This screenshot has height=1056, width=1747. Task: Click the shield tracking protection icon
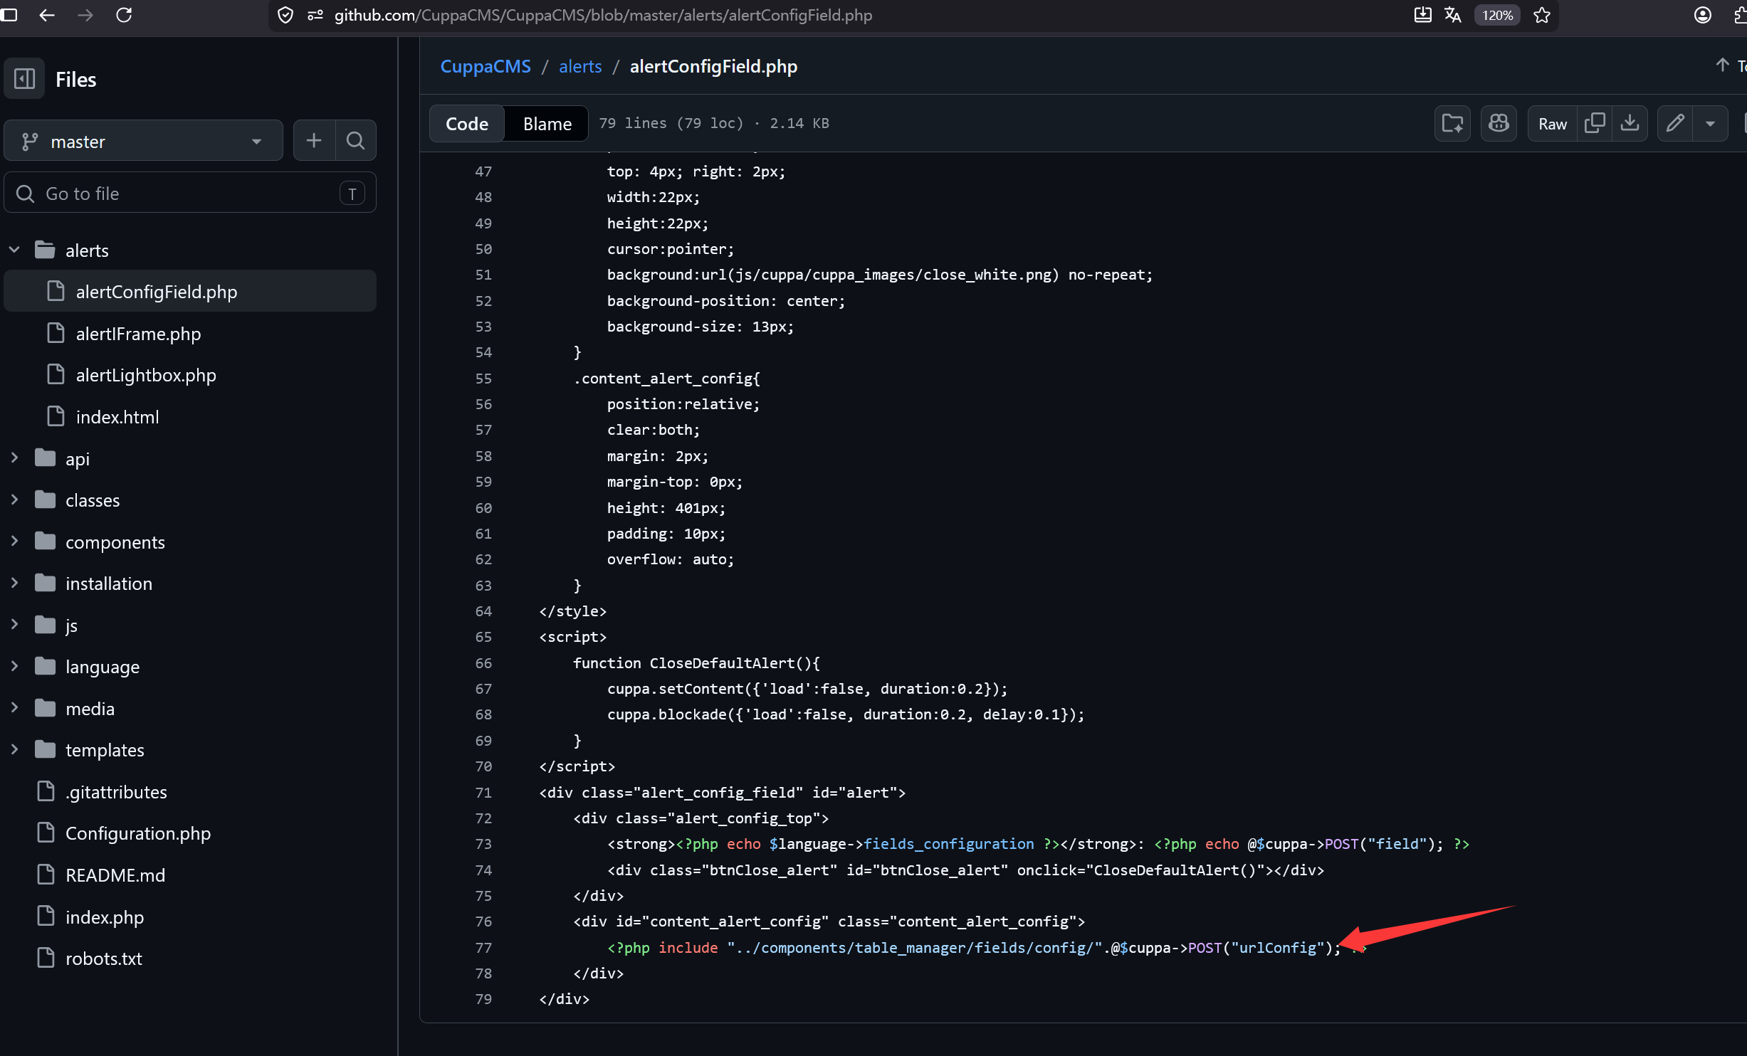(x=285, y=15)
